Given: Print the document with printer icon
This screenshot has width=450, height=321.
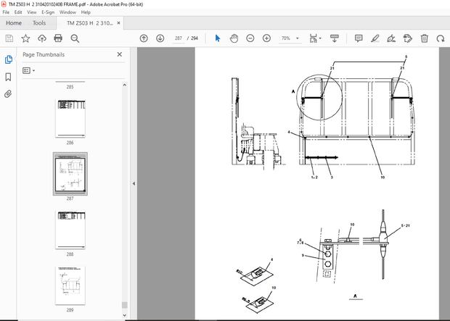Looking at the screenshot, I should click(58, 38).
